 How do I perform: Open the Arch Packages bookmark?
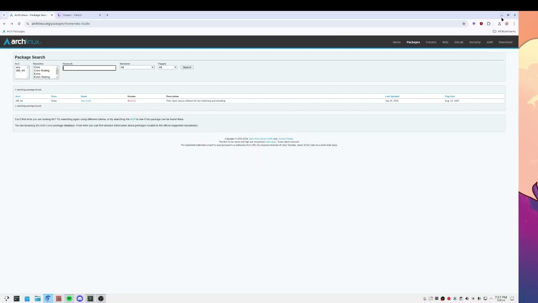coord(13,31)
